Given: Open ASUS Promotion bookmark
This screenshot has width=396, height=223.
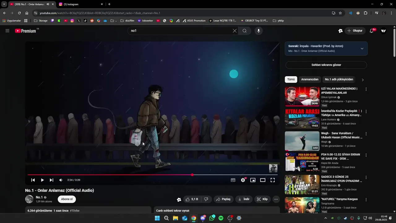Looking at the screenshot, I should click(x=194, y=21).
